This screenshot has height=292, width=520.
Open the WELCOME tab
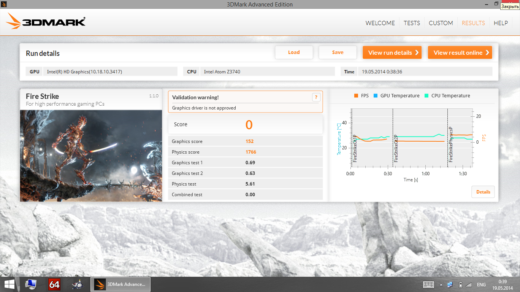coord(380,23)
